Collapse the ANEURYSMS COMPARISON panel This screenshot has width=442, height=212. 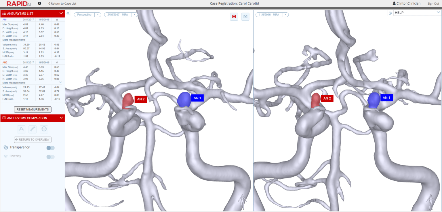coord(61,118)
